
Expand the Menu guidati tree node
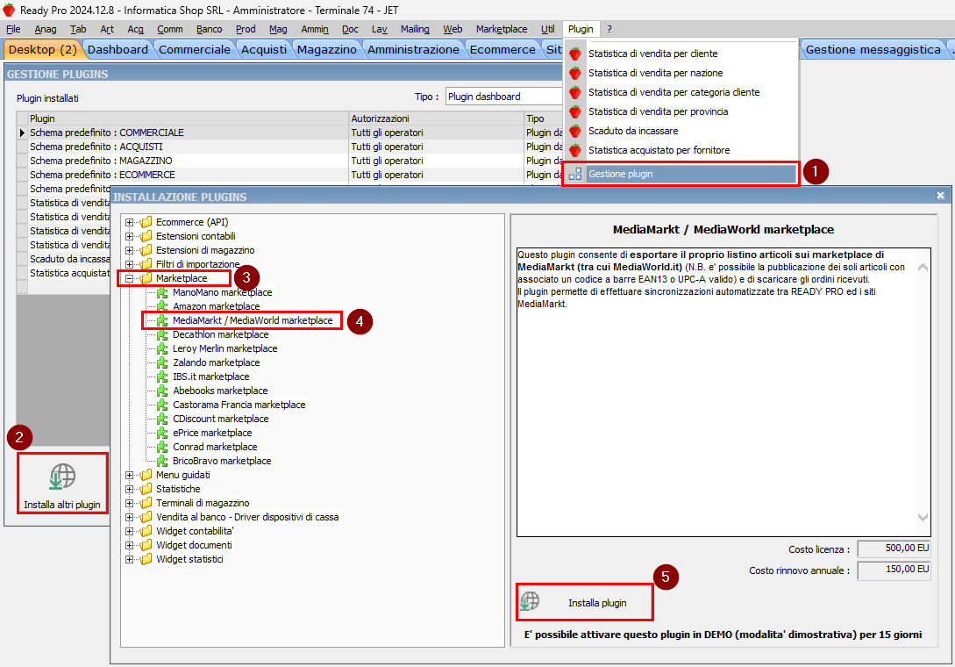(129, 475)
